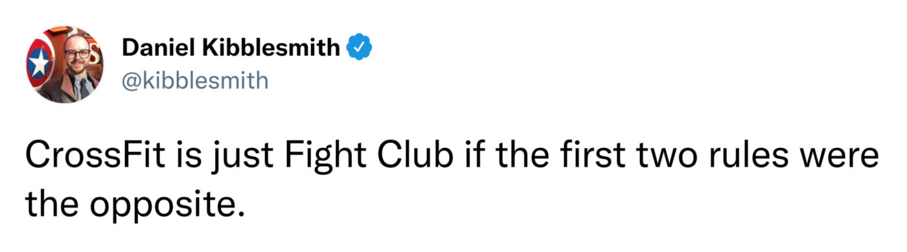Viewport: 907px width, 252px height.
Task: Click the @ symbol of the handle
Action: (x=130, y=81)
